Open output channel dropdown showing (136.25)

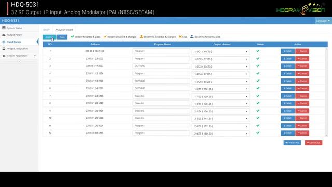[220, 111]
